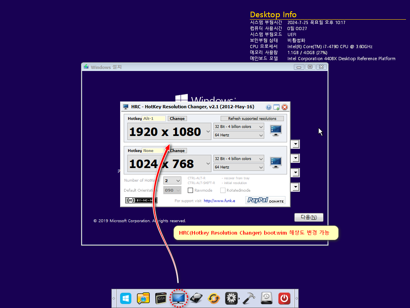
Task: Click the HRC title bar monitor icon
Action: 126,107
